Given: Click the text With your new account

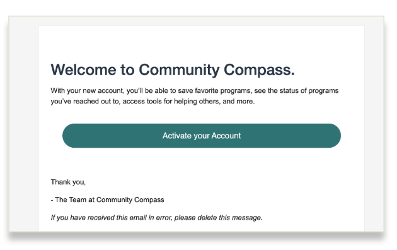Looking at the screenshot, I should (88, 91).
